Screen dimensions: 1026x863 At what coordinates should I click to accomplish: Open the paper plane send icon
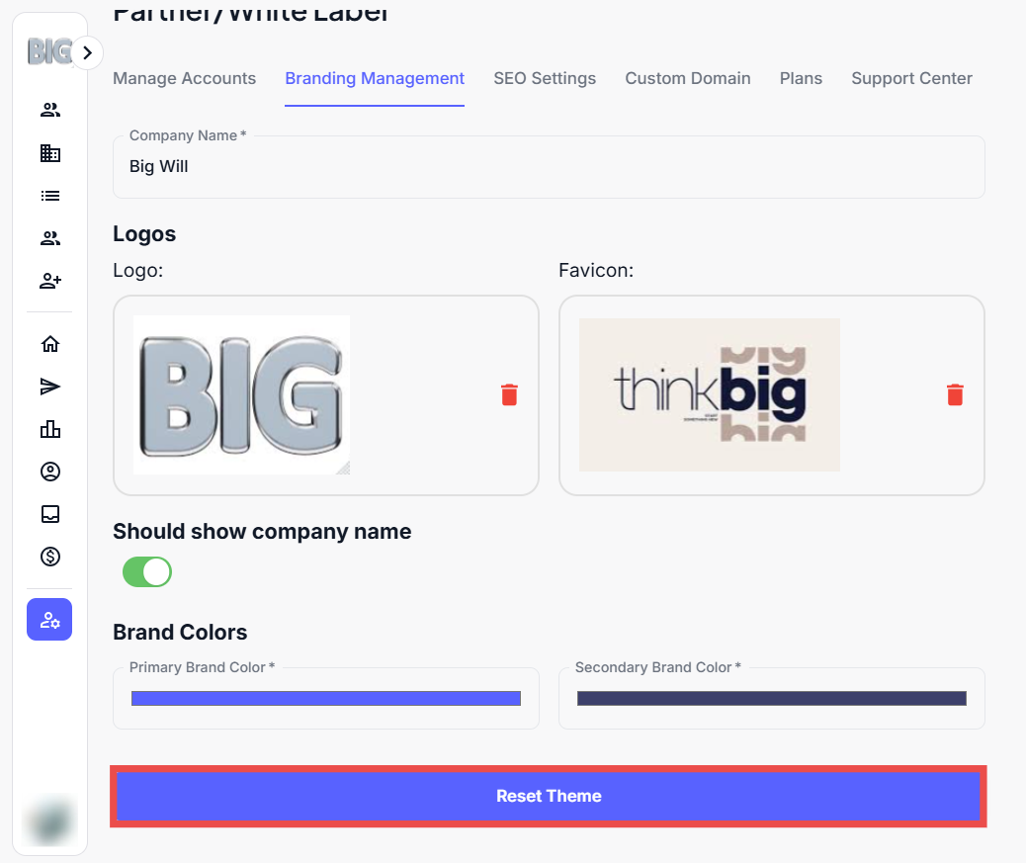[x=50, y=387]
